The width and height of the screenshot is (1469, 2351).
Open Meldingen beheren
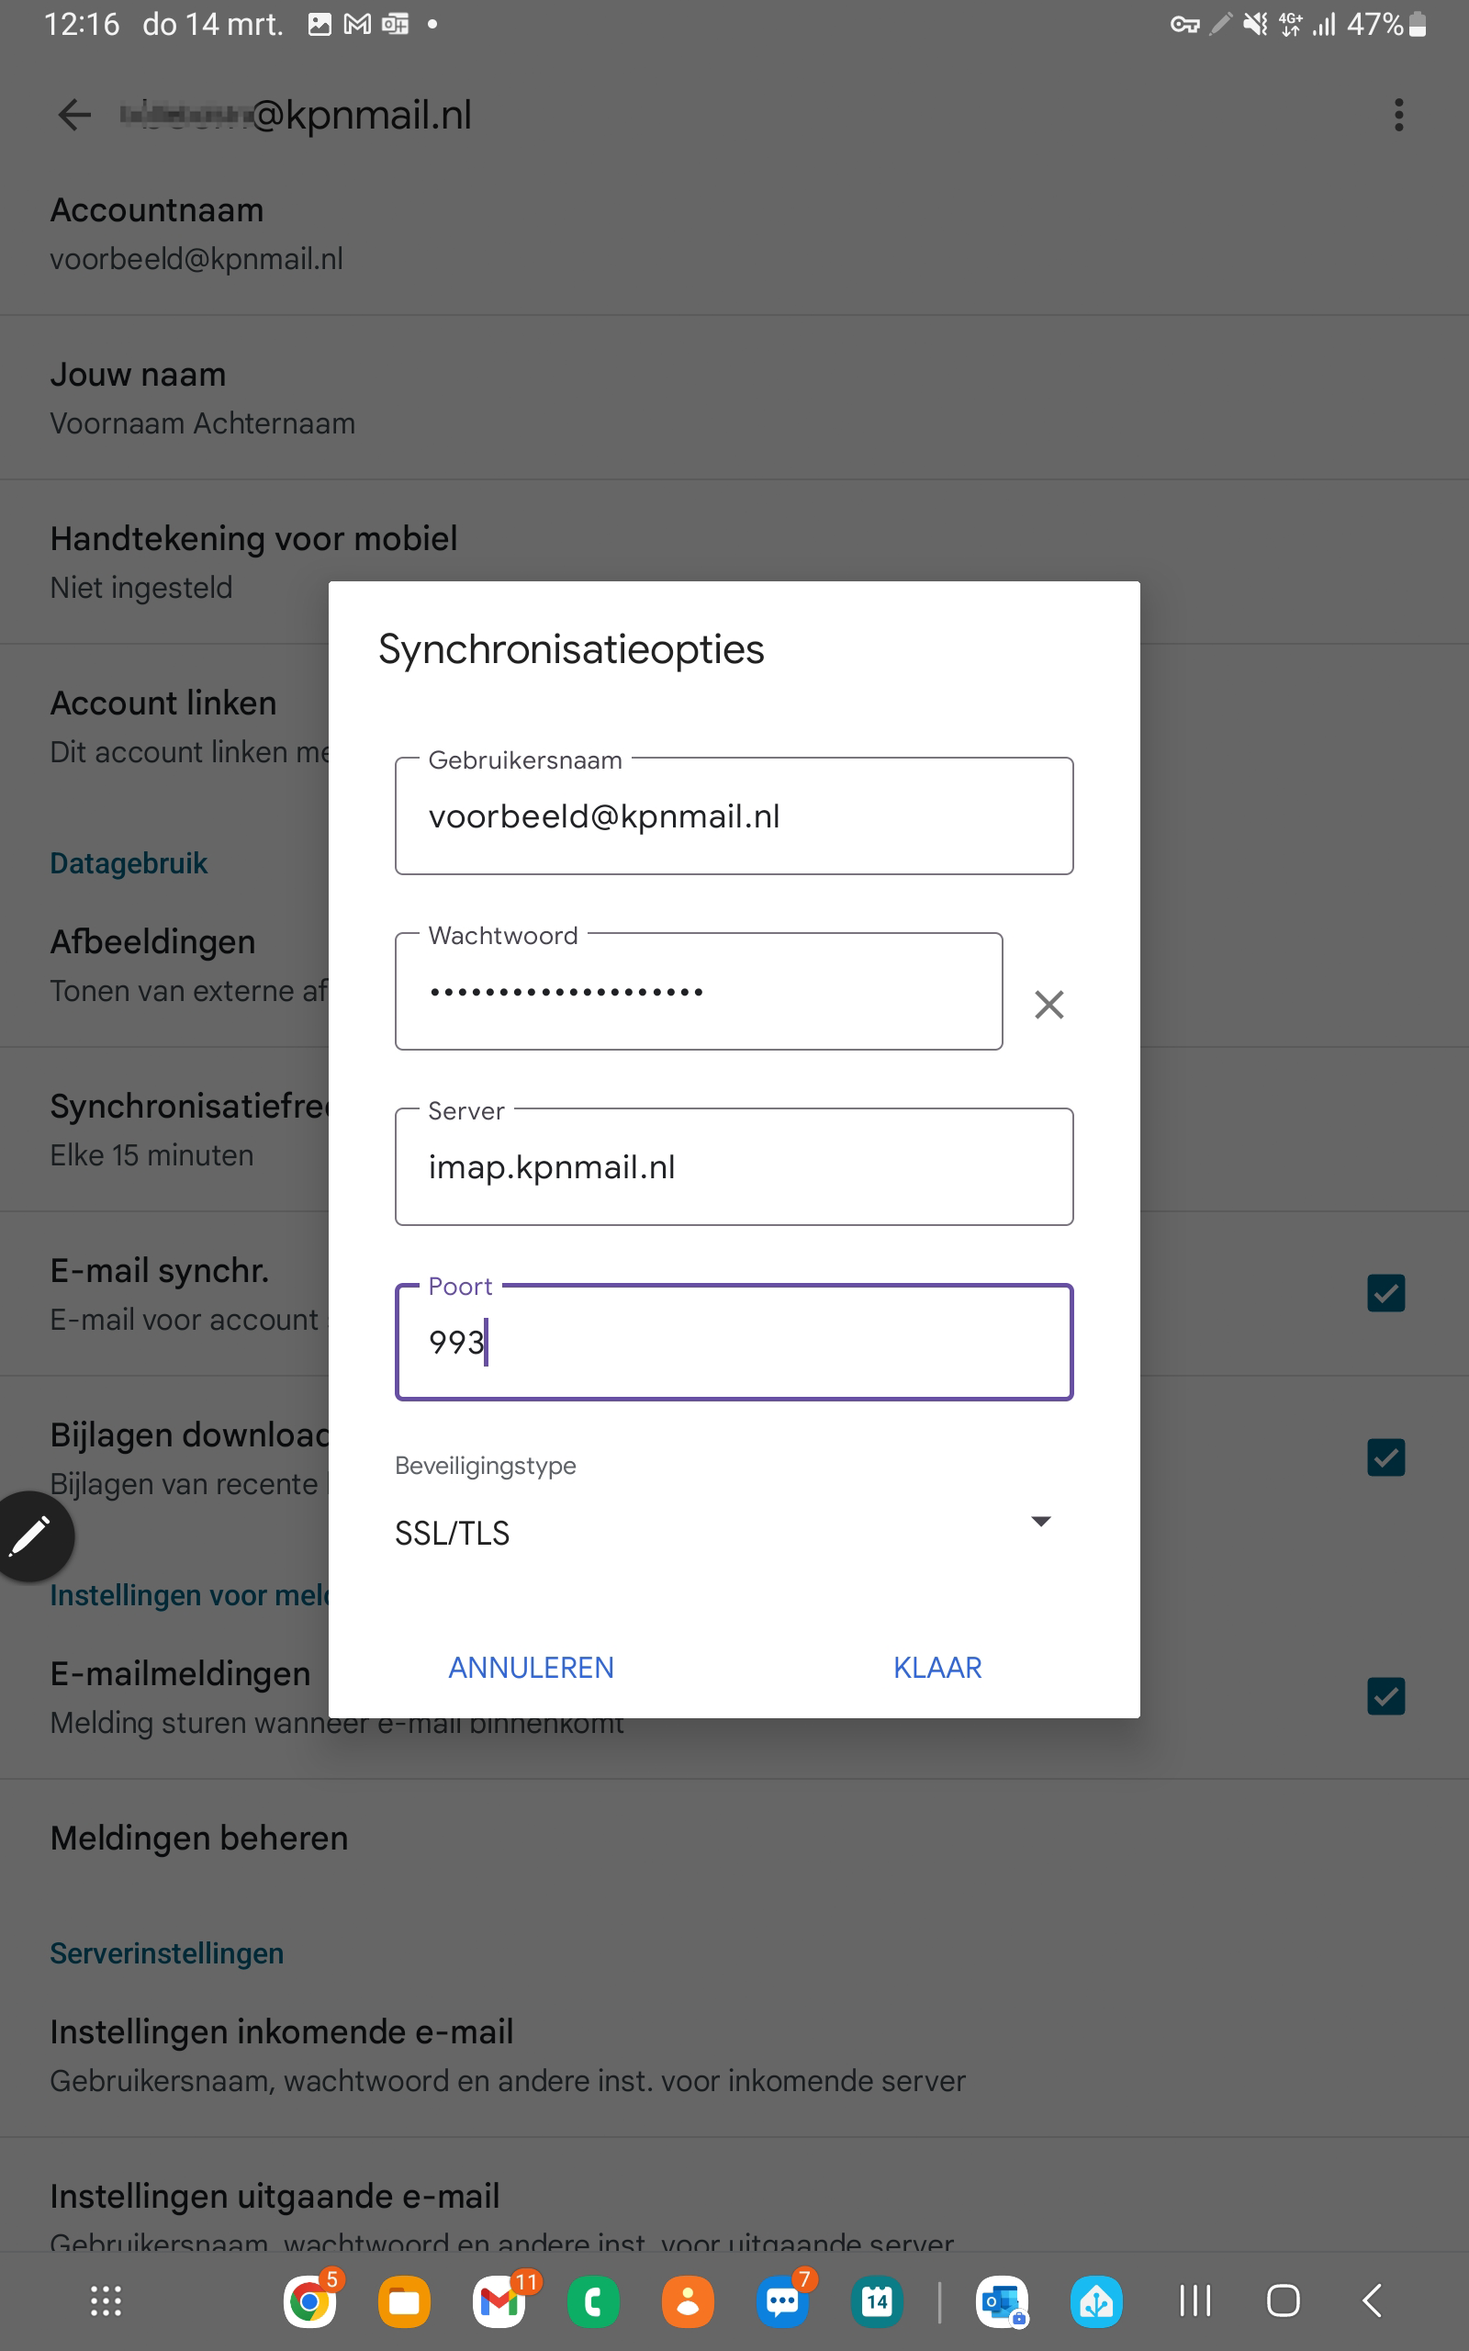pyautogui.click(x=199, y=1837)
